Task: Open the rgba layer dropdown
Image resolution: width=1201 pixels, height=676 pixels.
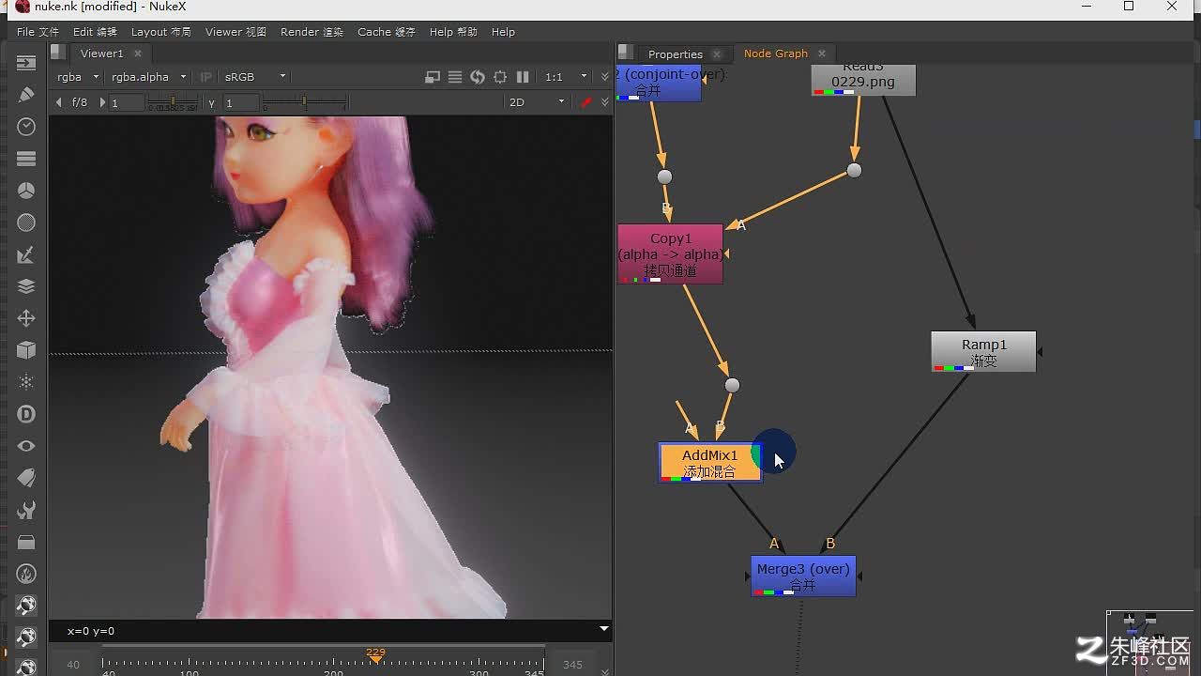Action: [x=77, y=77]
